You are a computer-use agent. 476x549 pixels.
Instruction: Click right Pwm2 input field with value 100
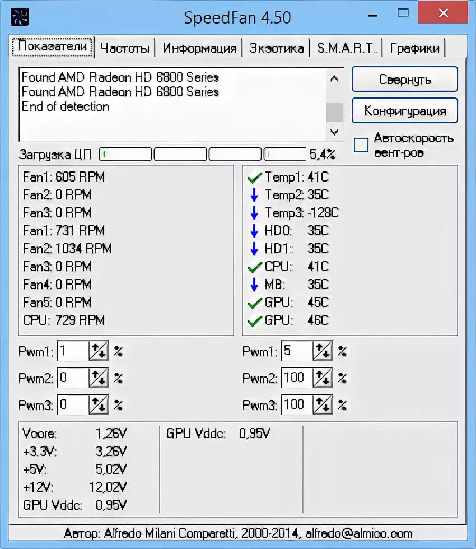(297, 378)
